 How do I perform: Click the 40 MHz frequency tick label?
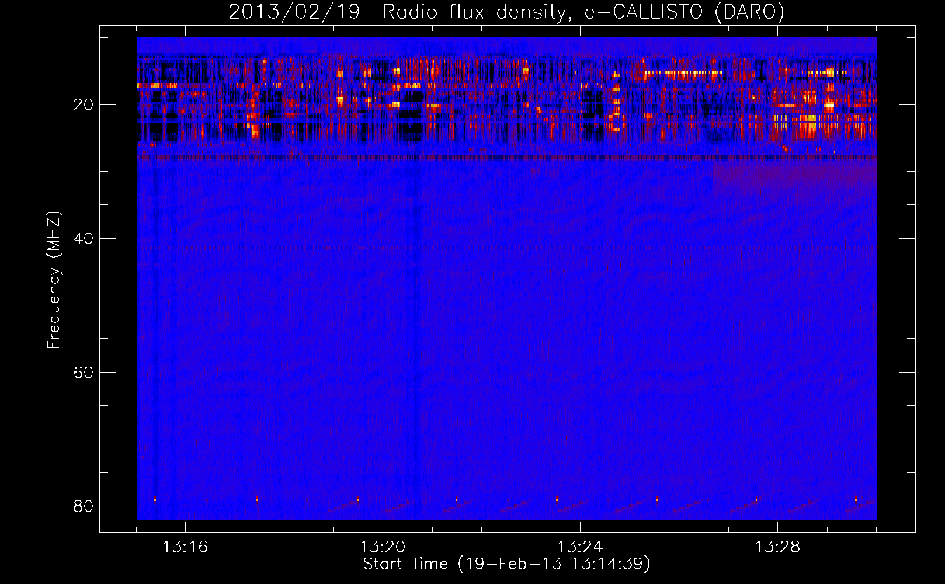point(84,239)
